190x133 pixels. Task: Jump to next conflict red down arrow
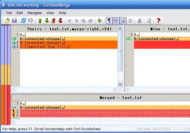point(61,21)
